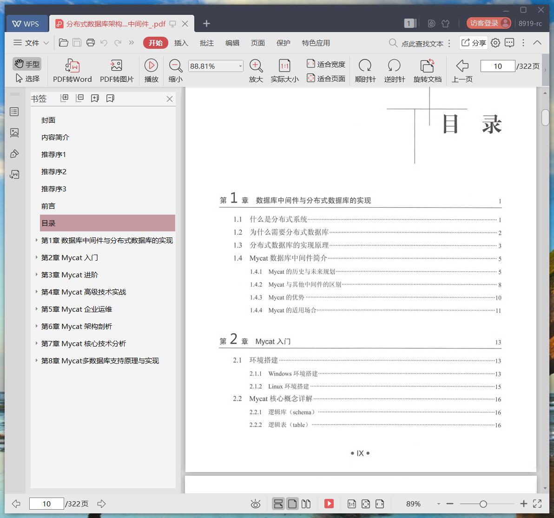Click the save icon in quick toolbar
Image resolution: width=554 pixels, height=518 pixels.
point(77,43)
